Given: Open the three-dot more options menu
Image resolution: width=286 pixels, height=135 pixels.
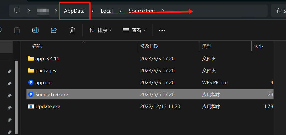Looking at the screenshot, I should pos(162,30).
